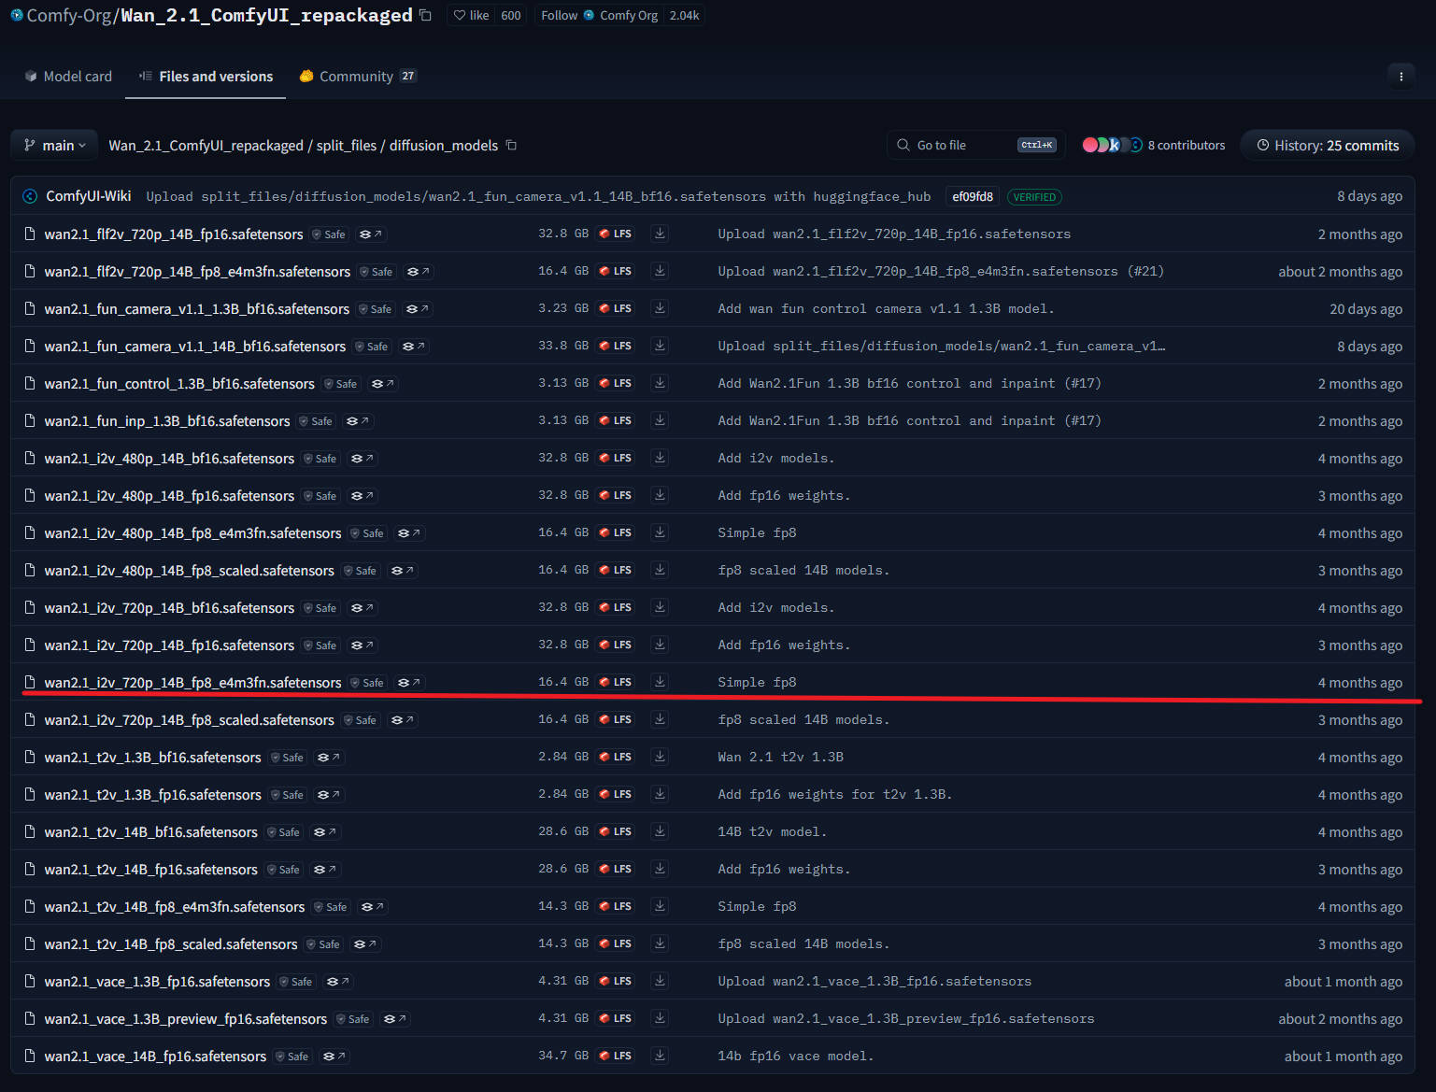Open pickle scan link for wan2.1_vace_14B_fp16
Image resolution: width=1436 pixels, height=1092 pixels.
click(334, 1057)
